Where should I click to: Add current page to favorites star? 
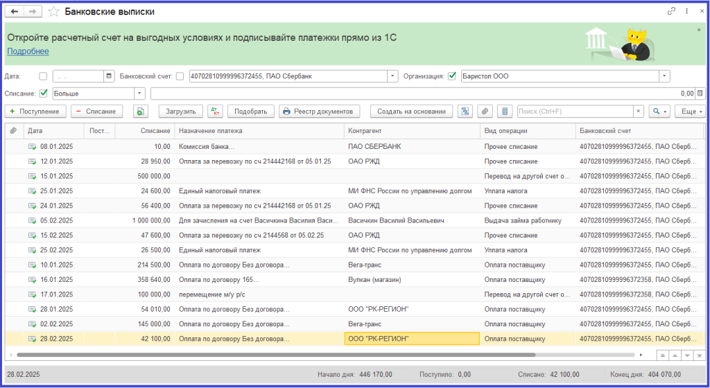[53, 12]
